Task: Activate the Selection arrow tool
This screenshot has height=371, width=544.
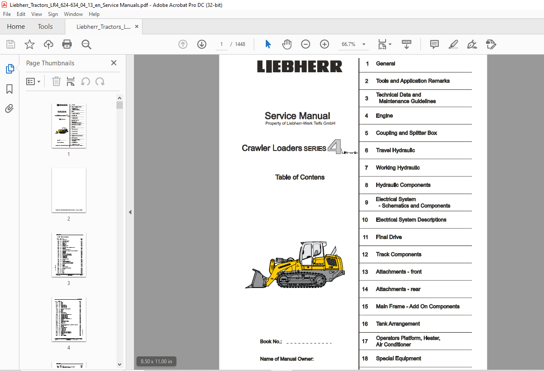Action: (268, 44)
